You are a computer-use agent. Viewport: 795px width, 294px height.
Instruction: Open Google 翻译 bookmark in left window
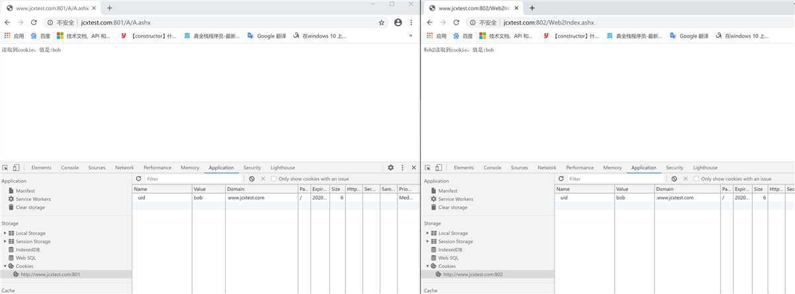[x=266, y=36]
